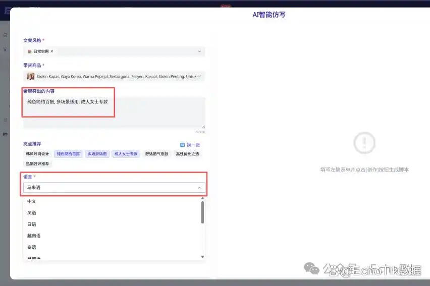430x286 pixels.
Task: Select the 热销好评推荐 tag
Action: click(38, 164)
